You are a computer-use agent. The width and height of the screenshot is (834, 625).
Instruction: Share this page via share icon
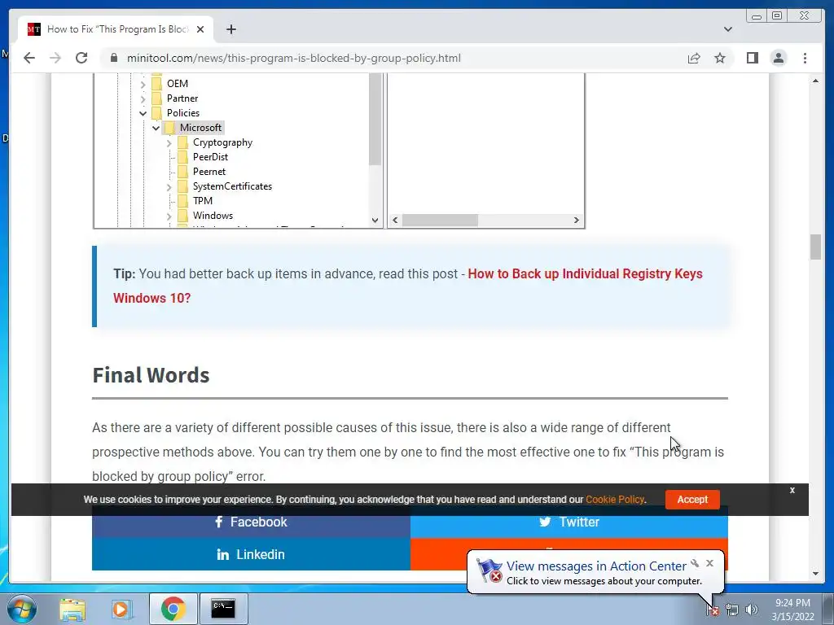click(694, 58)
